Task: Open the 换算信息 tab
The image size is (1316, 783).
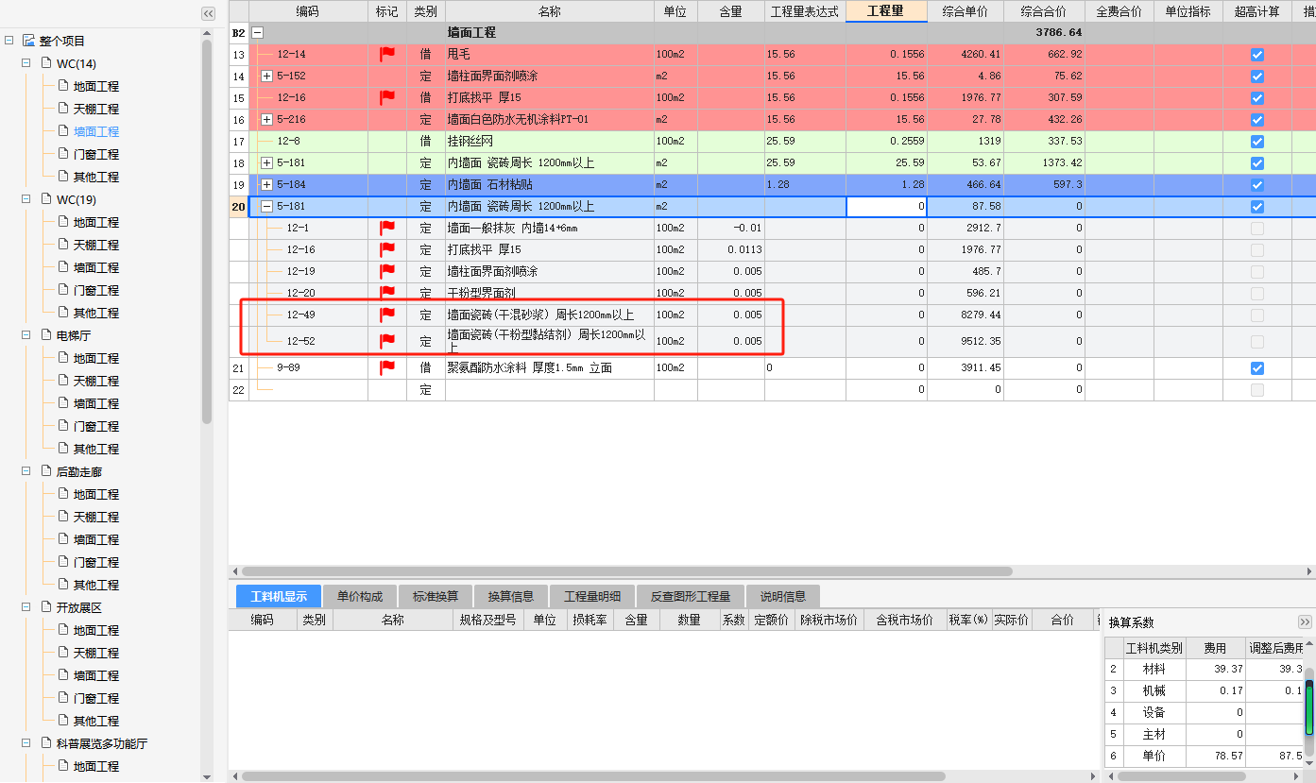Action: tap(511, 596)
